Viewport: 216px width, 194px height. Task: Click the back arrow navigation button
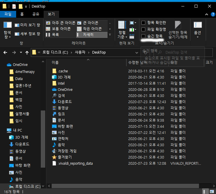[x=5, y=52]
